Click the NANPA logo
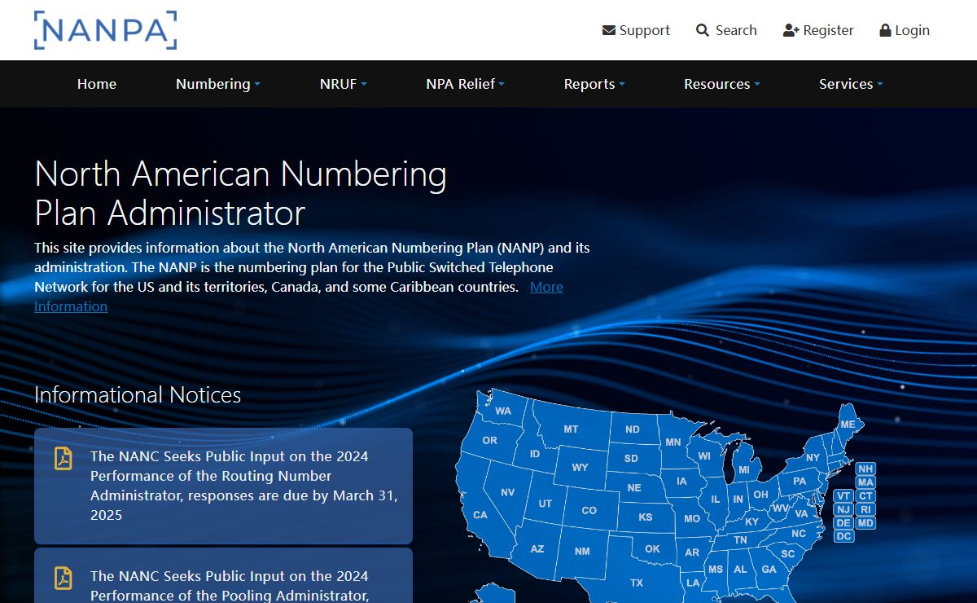The image size is (977, 603). click(105, 30)
